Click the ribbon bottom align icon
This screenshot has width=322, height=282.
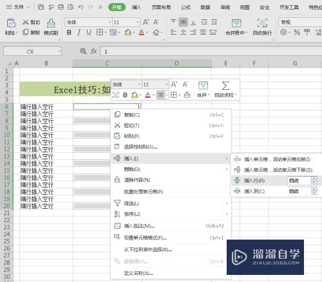pos(193,22)
